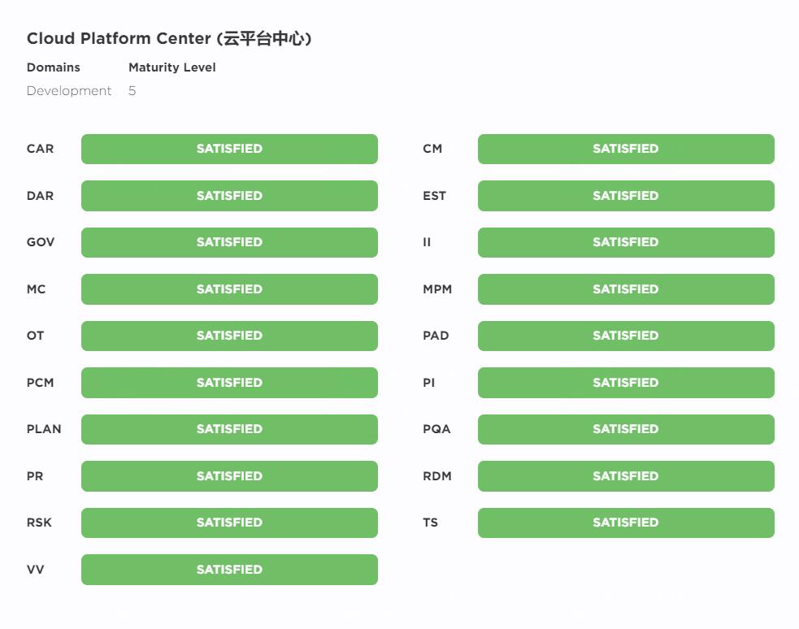
Task: Click the PR satisfied status bar
Action: tap(229, 476)
